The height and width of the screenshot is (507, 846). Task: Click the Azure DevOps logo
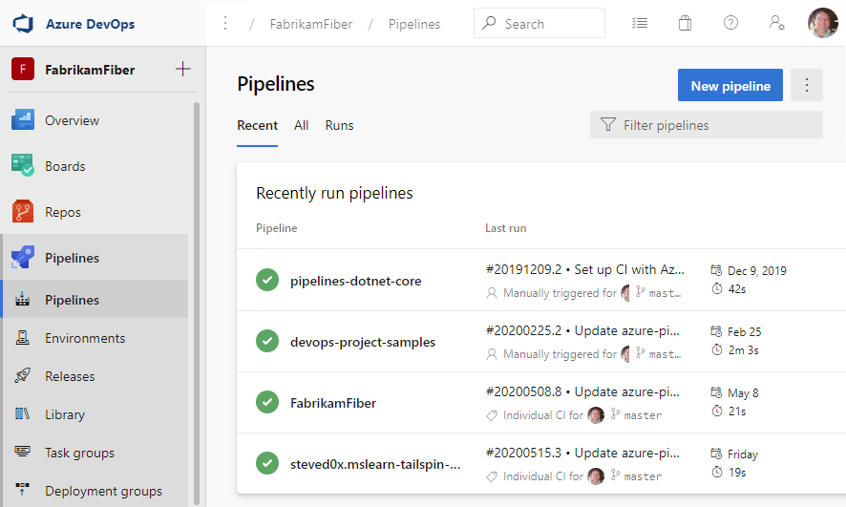coord(23,24)
